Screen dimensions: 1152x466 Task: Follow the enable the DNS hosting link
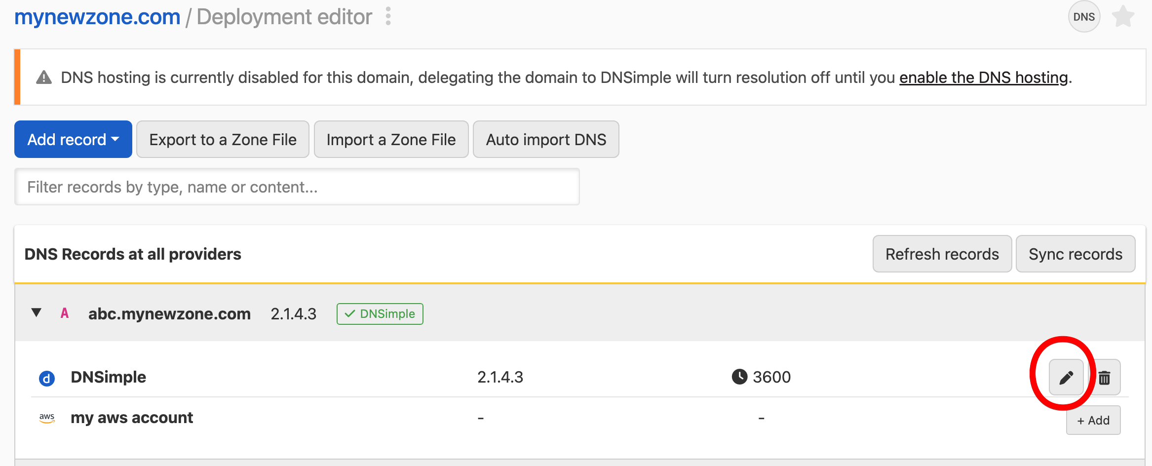pos(983,78)
